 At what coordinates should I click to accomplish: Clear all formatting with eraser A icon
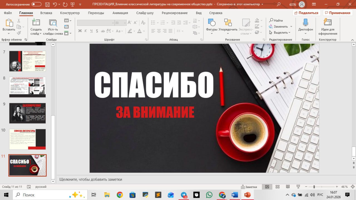pyautogui.click(x=143, y=23)
